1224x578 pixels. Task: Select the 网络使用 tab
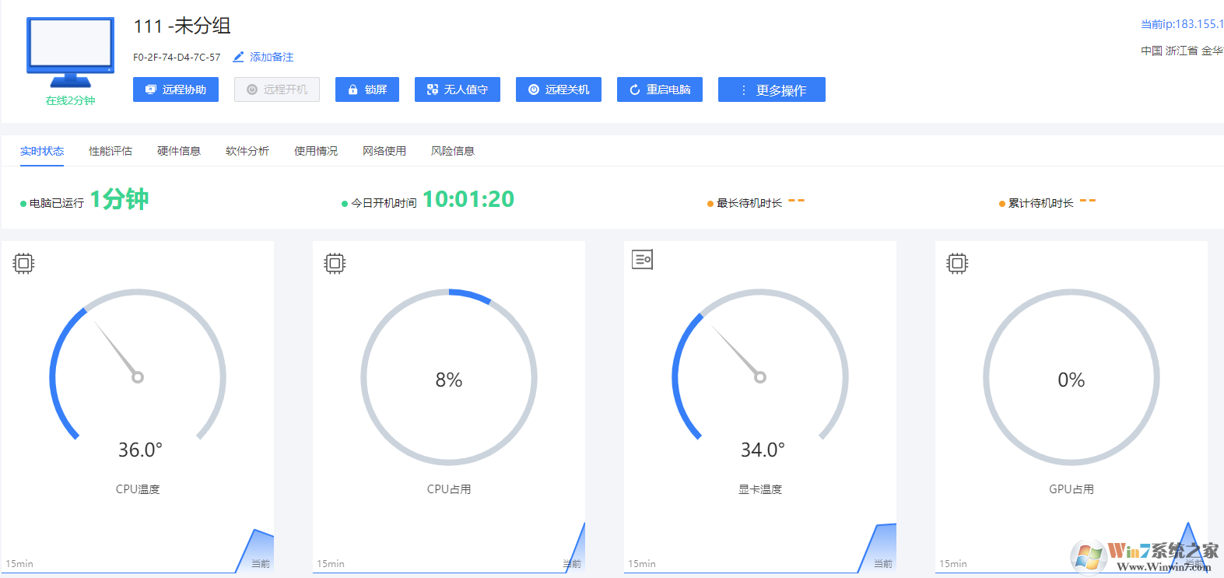[x=384, y=151]
